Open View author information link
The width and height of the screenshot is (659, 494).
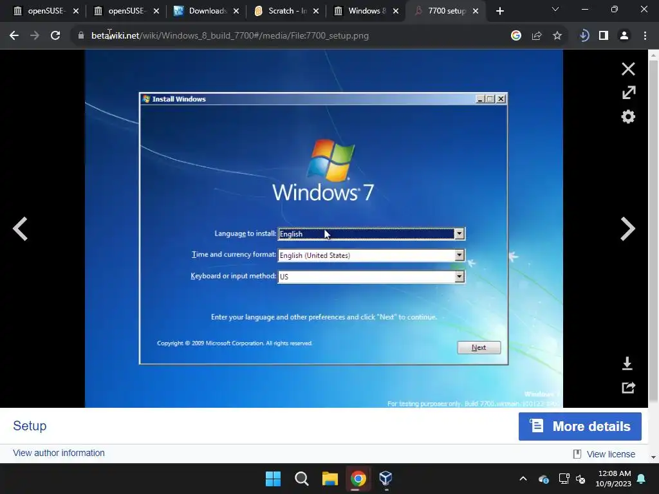click(x=59, y=453)
